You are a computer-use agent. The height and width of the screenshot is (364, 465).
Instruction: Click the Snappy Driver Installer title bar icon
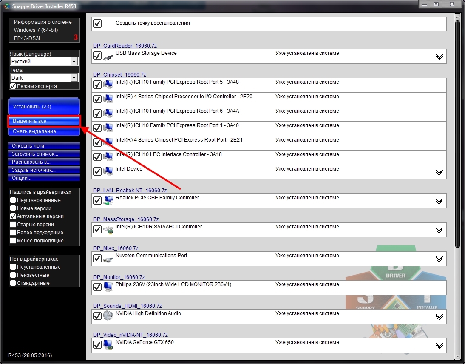6,6
